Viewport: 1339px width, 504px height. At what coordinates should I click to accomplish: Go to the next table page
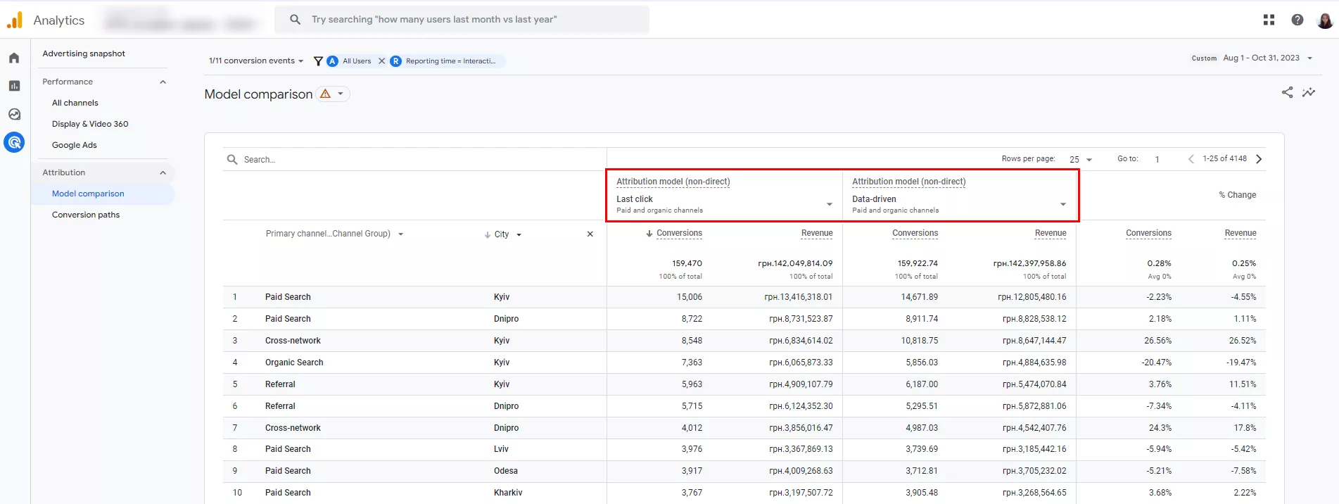[x=1259, y=159]
